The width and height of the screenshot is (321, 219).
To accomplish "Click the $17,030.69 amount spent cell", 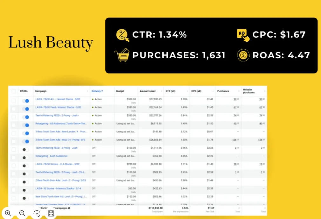I will tap(155, 99).
